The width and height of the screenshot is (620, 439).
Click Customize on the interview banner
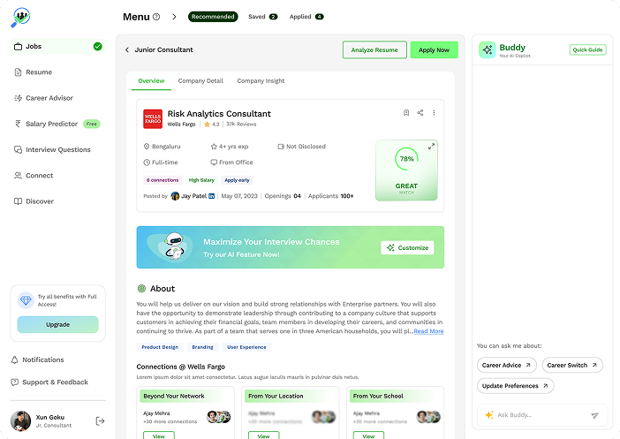[x=407, y=247]
